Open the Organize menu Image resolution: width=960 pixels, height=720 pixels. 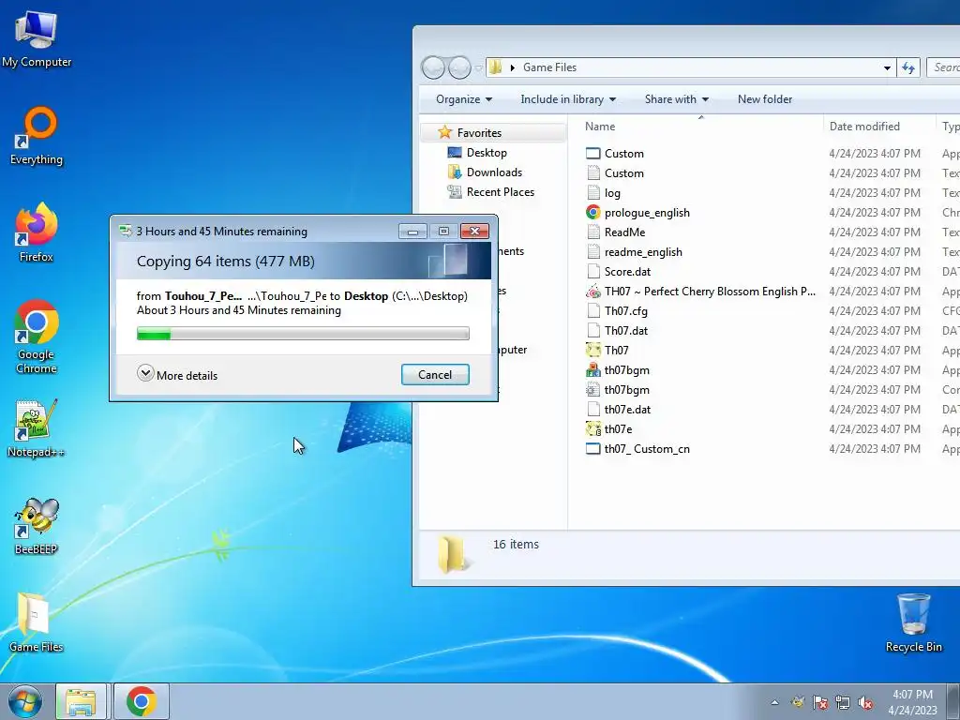464,99
